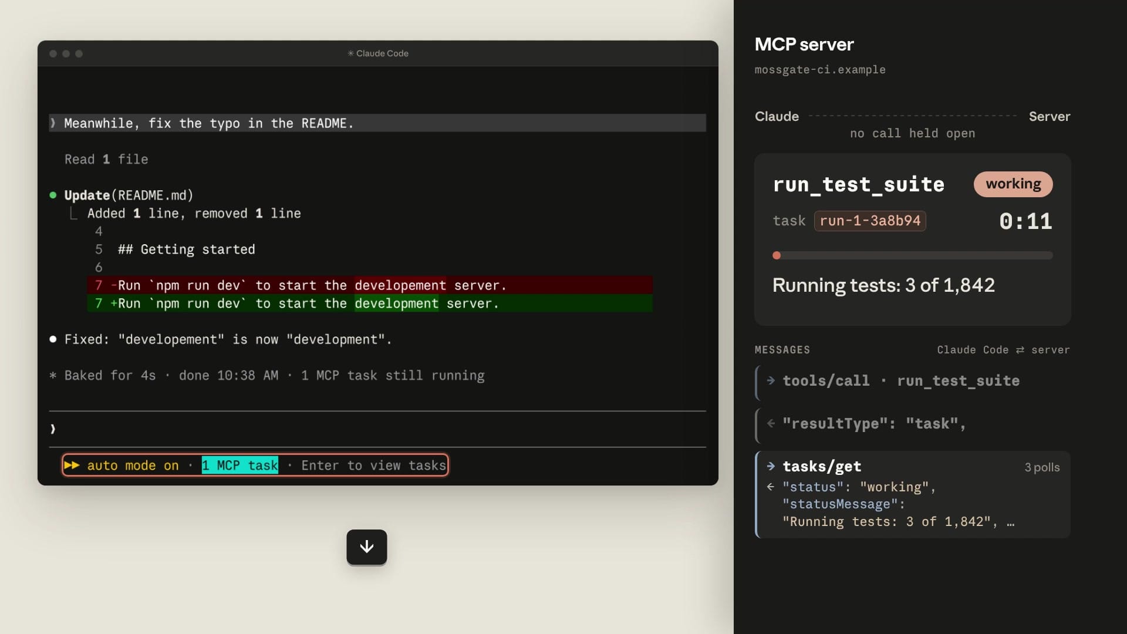
Task: Click the 'Read 1 file' line
Action: 106,160
